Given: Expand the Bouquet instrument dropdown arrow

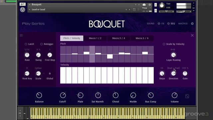Looking at the screenshot, I should pyautogui.click(x=30, y=5).
